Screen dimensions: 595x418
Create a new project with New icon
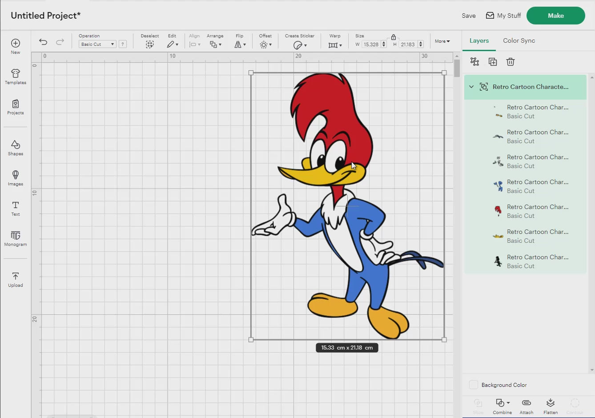coord(16,46)
